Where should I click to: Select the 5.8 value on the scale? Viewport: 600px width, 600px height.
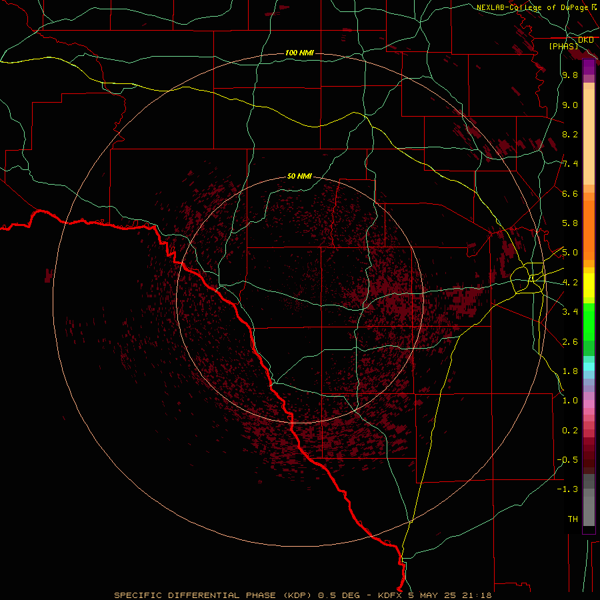click(570, 223)
